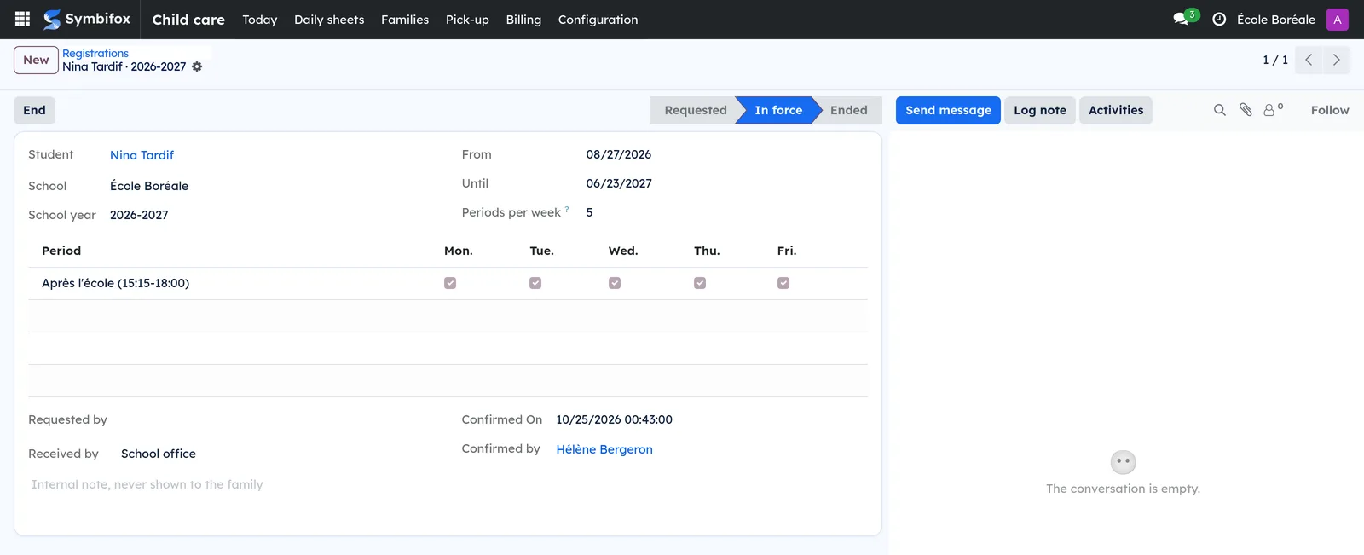Viewport: 1364px width, 555px height.
Task: Open the apps grid menu
Action: (x=23, y=19)
